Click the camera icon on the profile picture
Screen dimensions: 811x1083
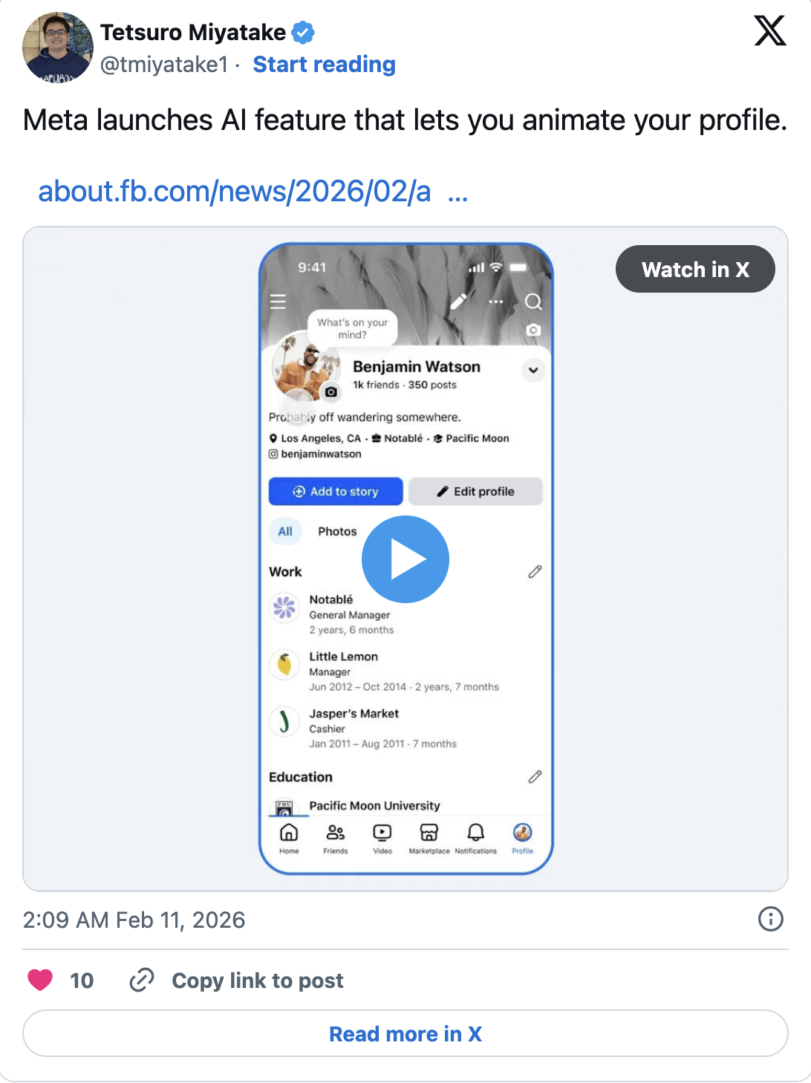coord(330,392)
